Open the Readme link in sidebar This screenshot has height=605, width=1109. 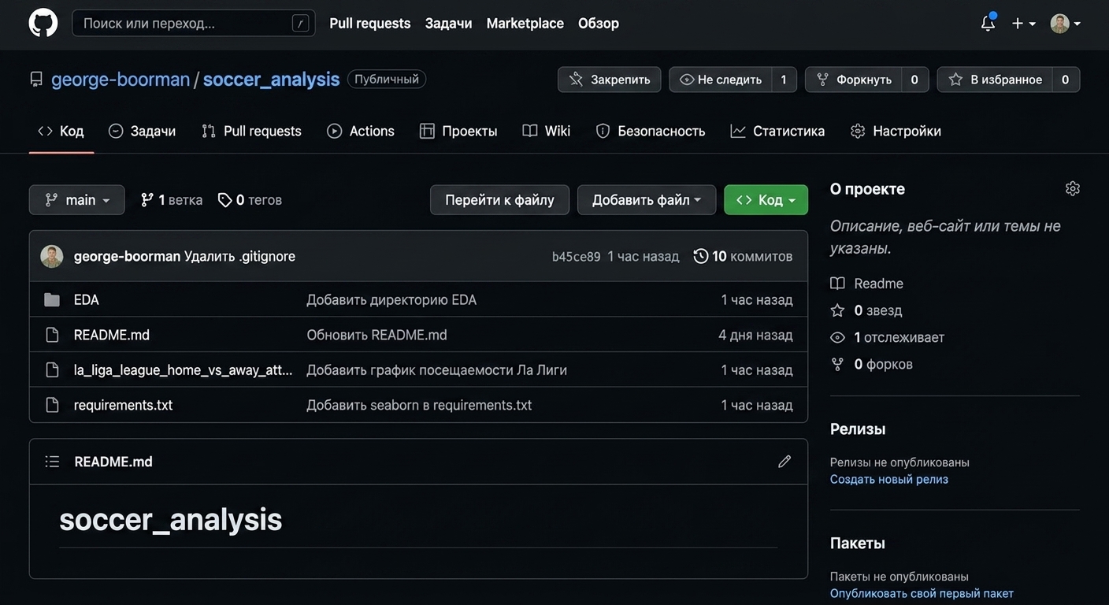click(867, 284)
